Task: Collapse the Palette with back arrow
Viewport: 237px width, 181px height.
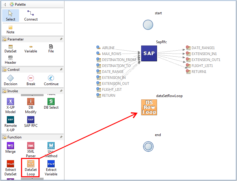Action: coord(5,4)
